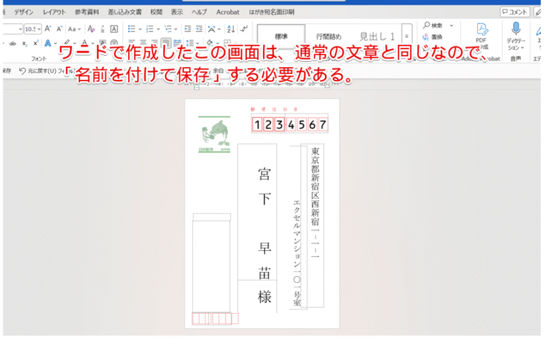The width and height of the screenshot is (545, 338).
Task: Switch to the 表示 tab
Action: tap(177, 12)
